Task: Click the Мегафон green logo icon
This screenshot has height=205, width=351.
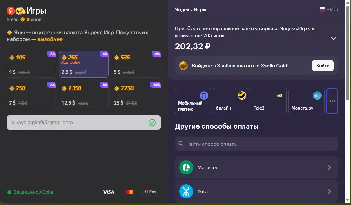Action: click(x=186, y=167)
